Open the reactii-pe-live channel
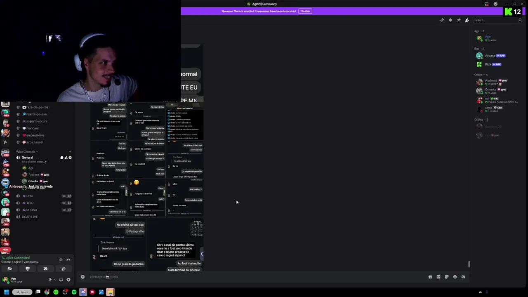 [43, 114]
